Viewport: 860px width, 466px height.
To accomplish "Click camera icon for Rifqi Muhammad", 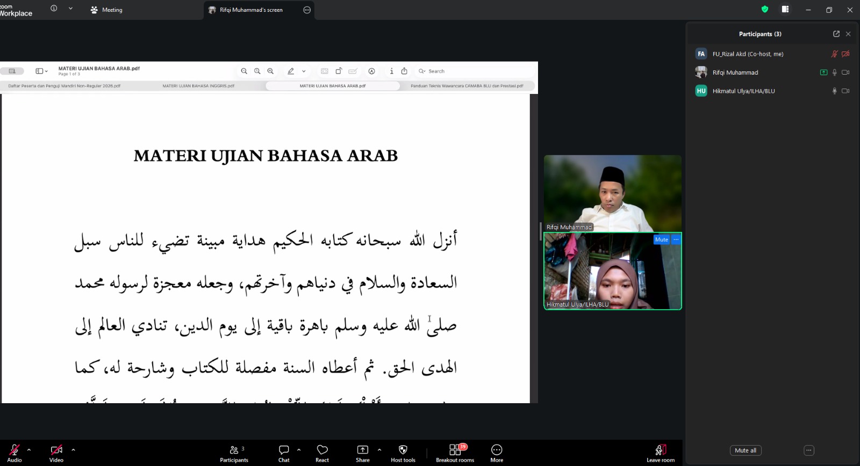I will point(845,72).
